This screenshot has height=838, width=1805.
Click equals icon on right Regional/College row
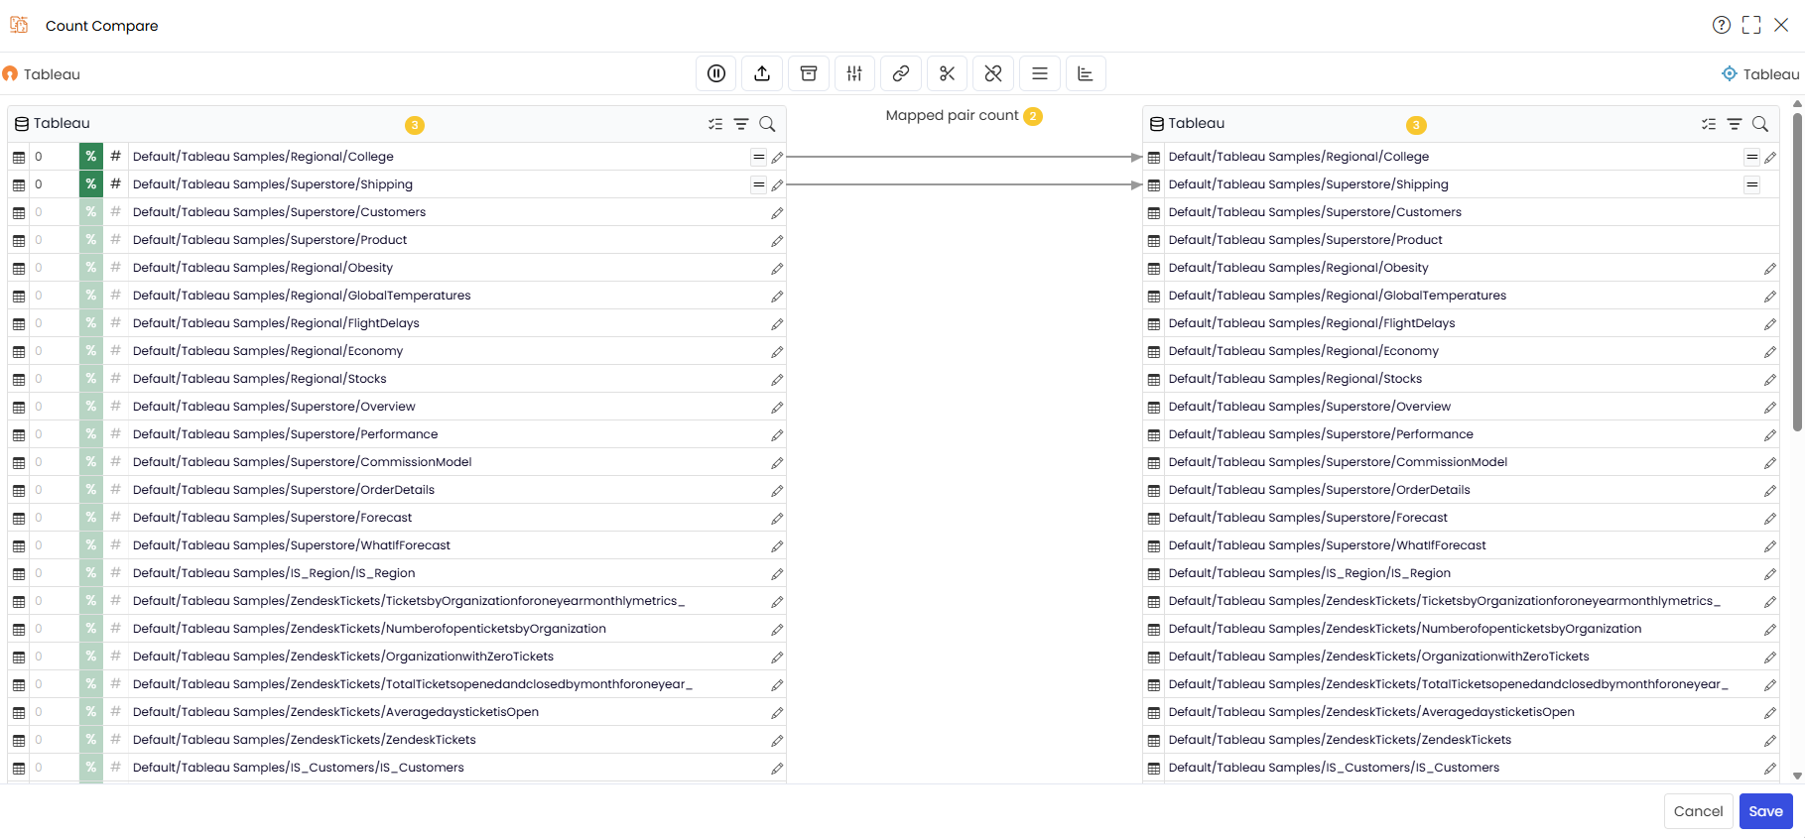pos(1752,157)
